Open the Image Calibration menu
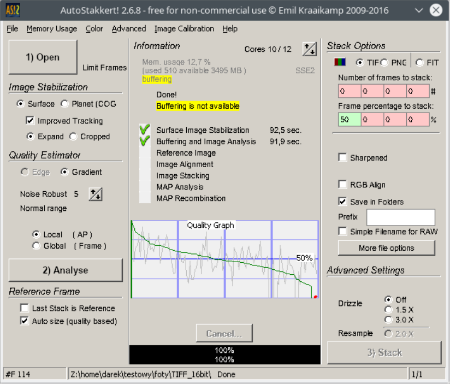The width and height of the screenshot is (450, 384). click(x=184, y=29)
